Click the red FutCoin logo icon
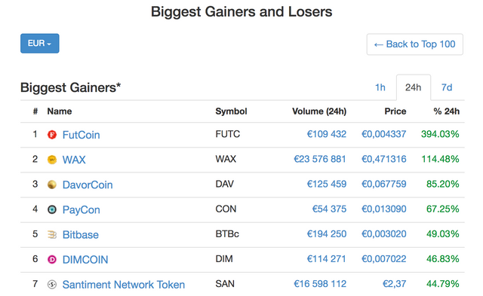The image size is (483, 296). click(52, 135)
